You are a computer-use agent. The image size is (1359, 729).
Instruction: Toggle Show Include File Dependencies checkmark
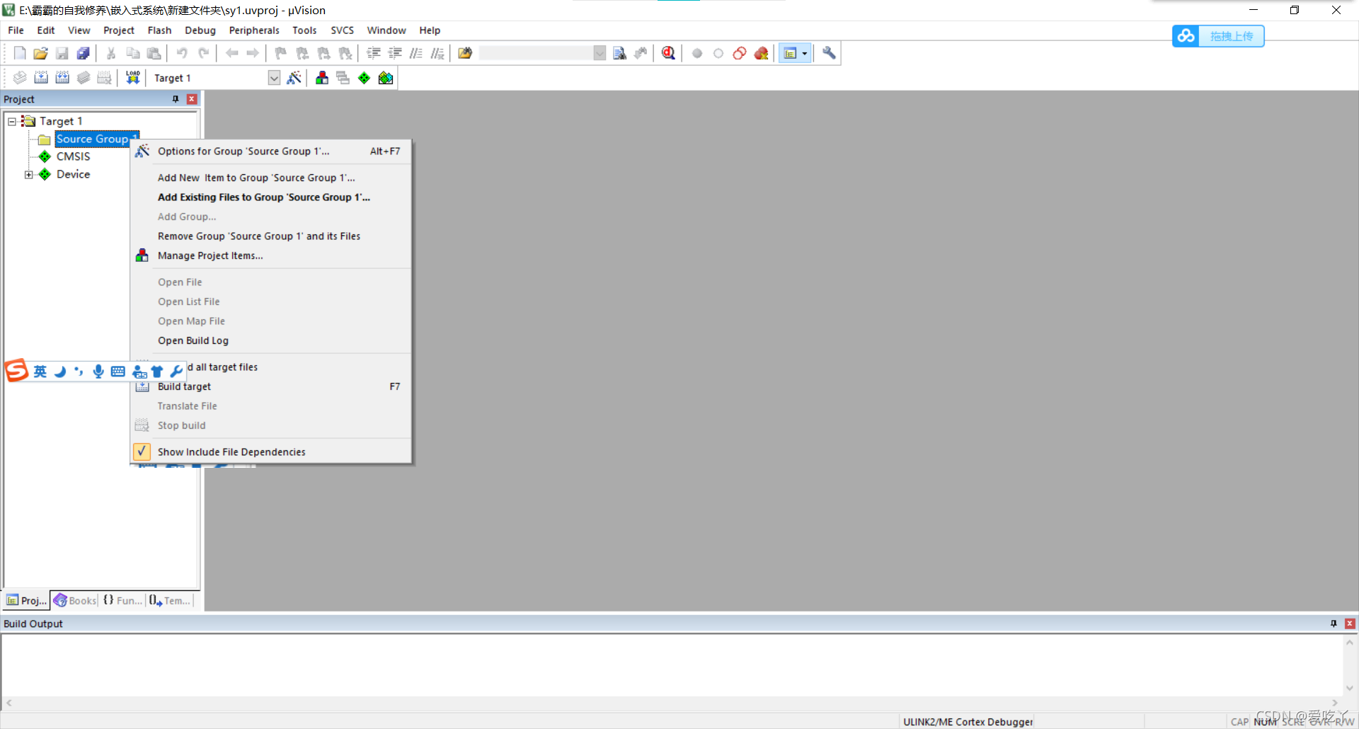[x=142, y=452]
